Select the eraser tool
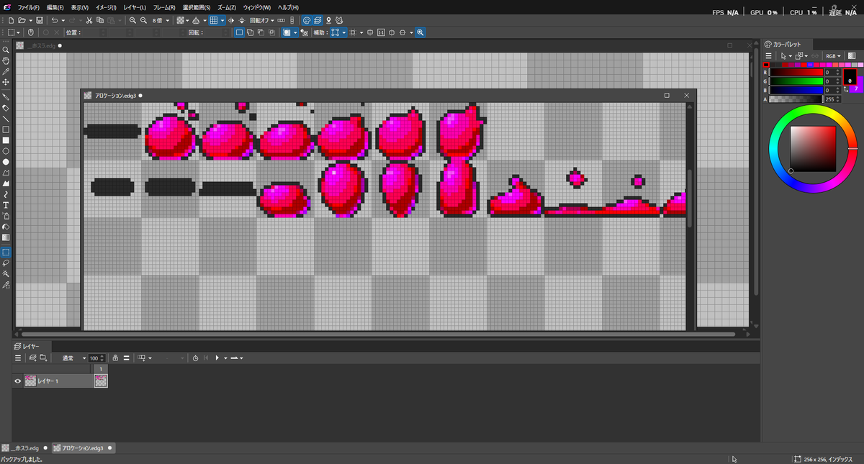This screenshot has height=464, width=864. coord(6,108)
